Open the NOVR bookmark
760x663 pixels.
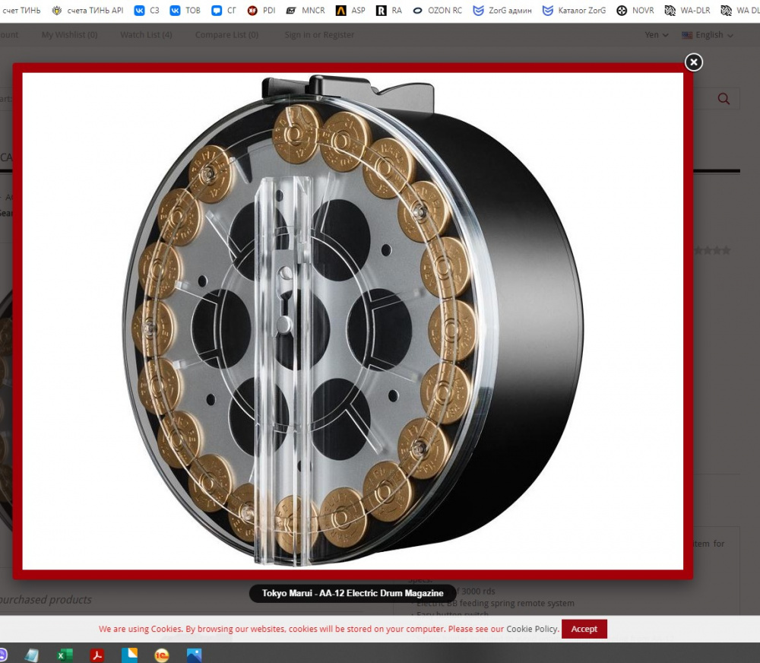635,11
